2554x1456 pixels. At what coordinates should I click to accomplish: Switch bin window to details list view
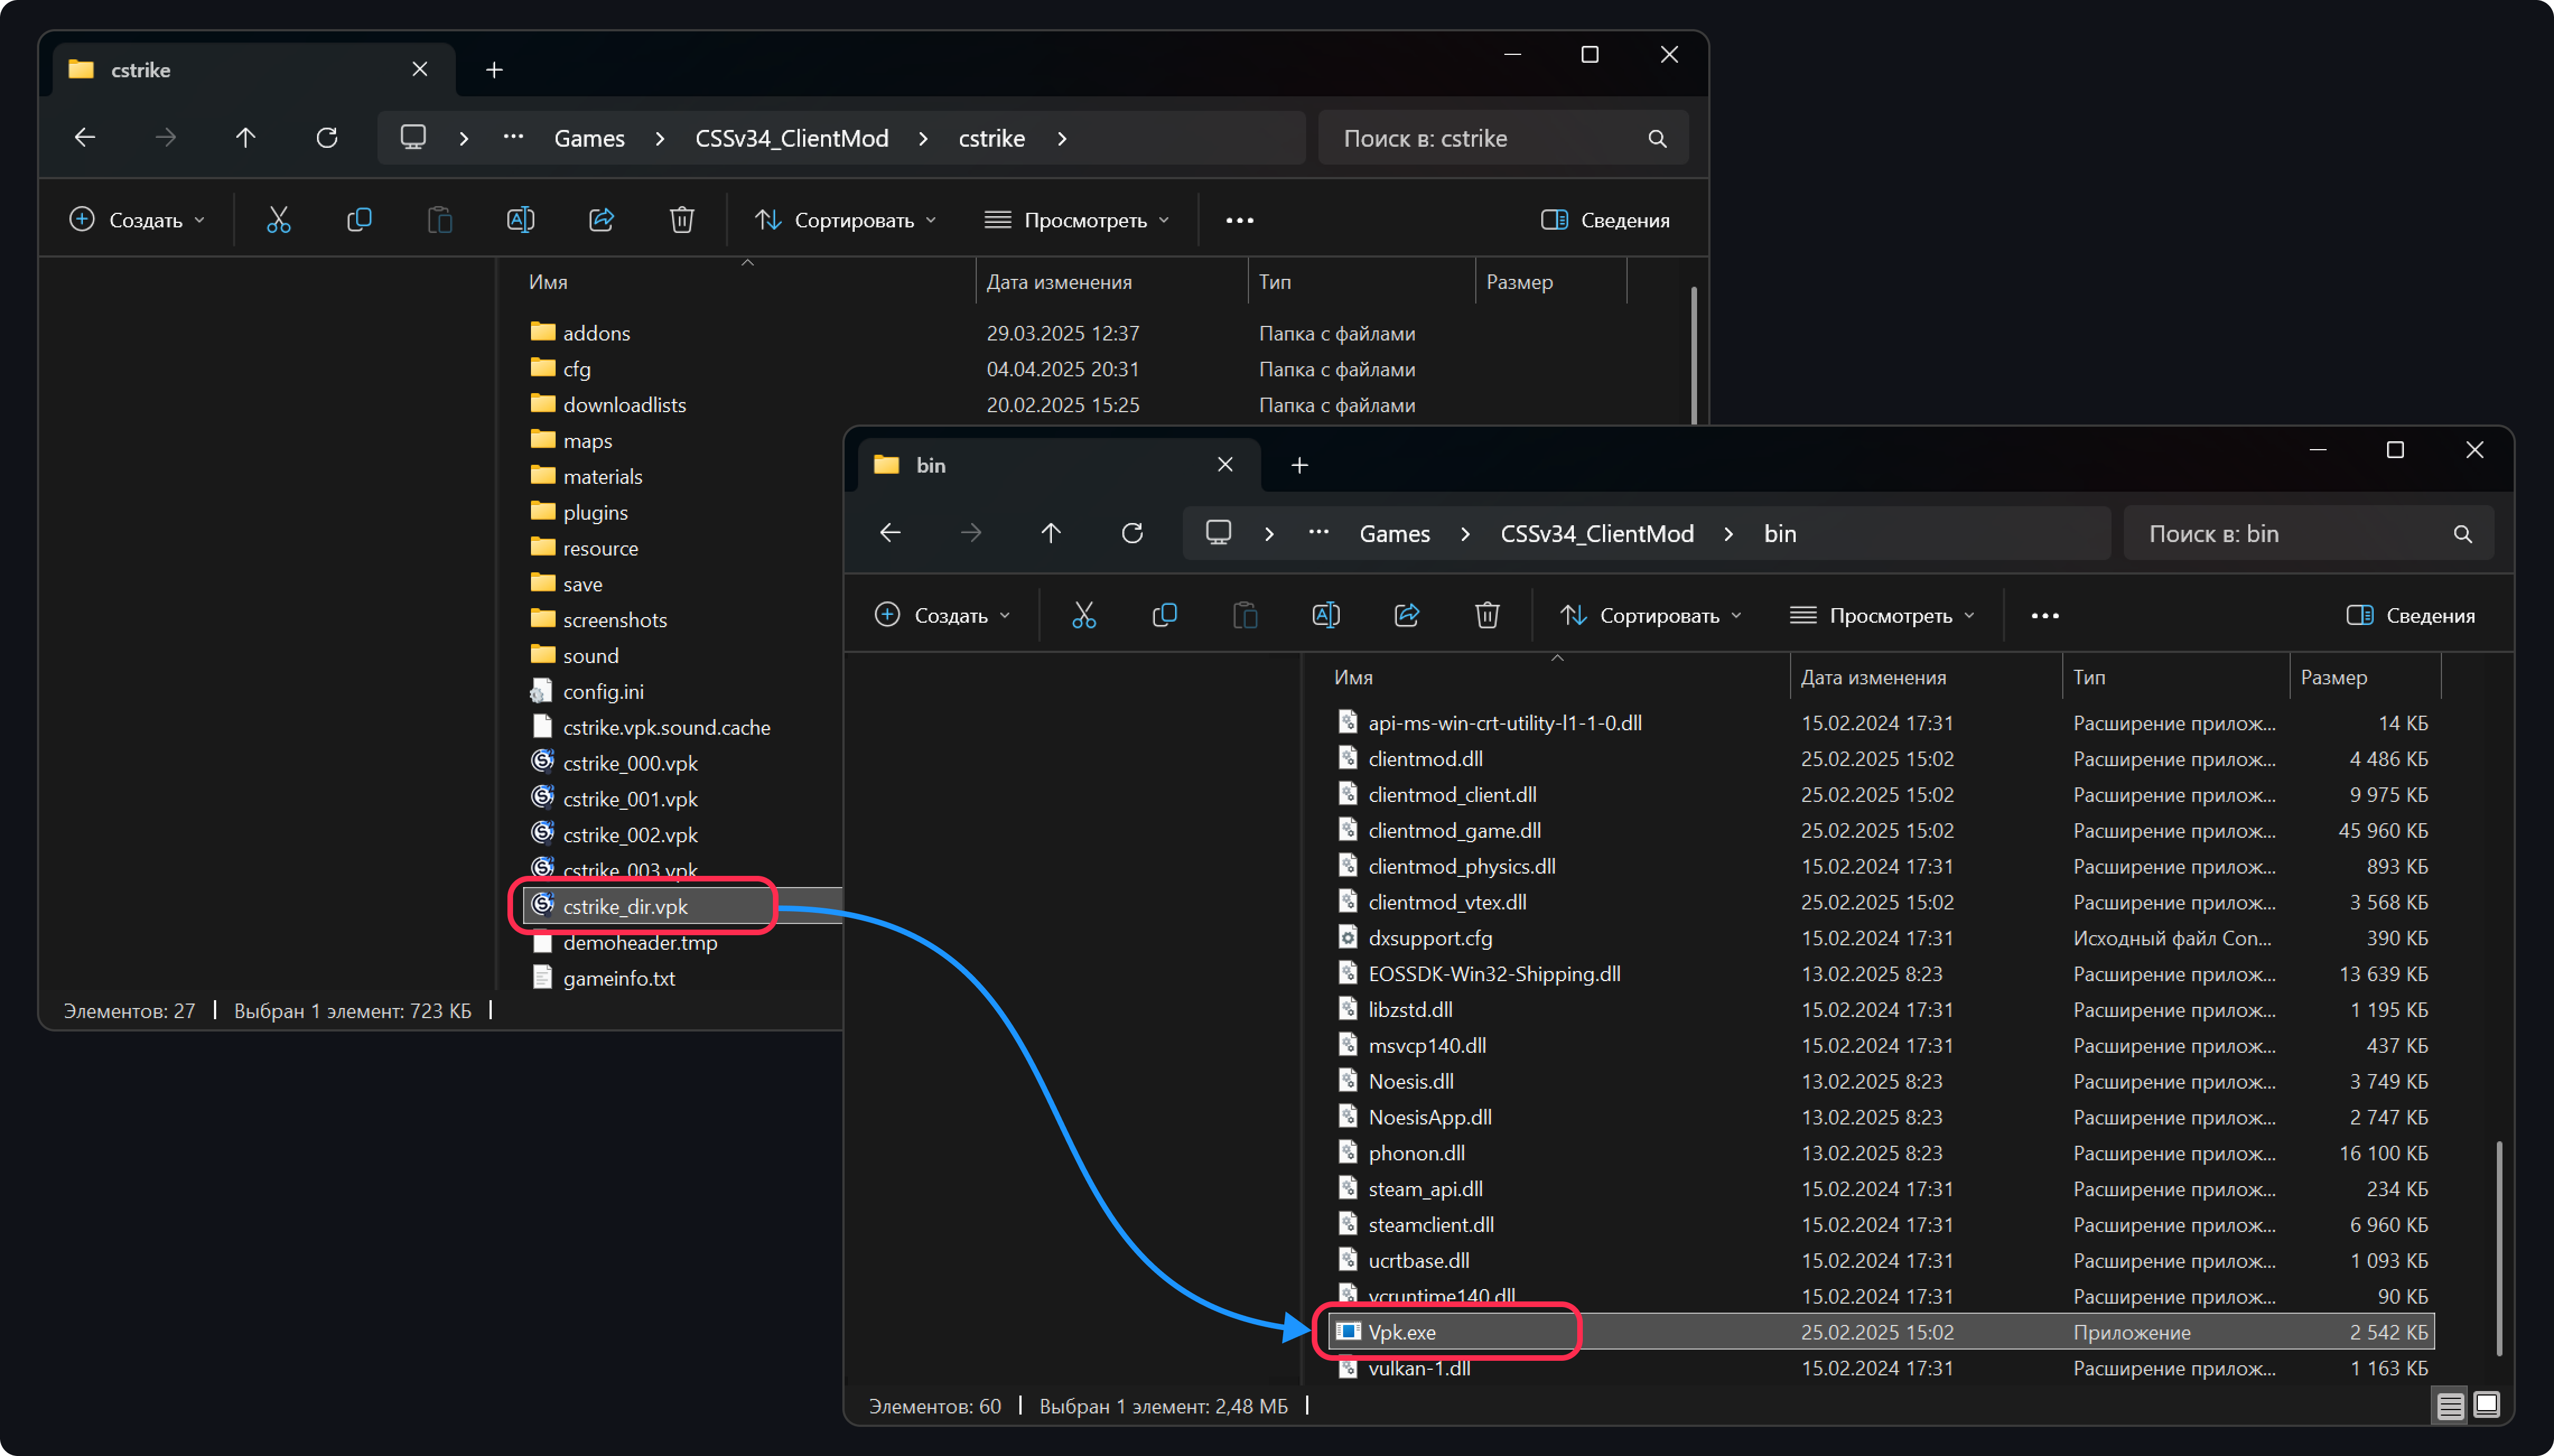[2450, 1405]
